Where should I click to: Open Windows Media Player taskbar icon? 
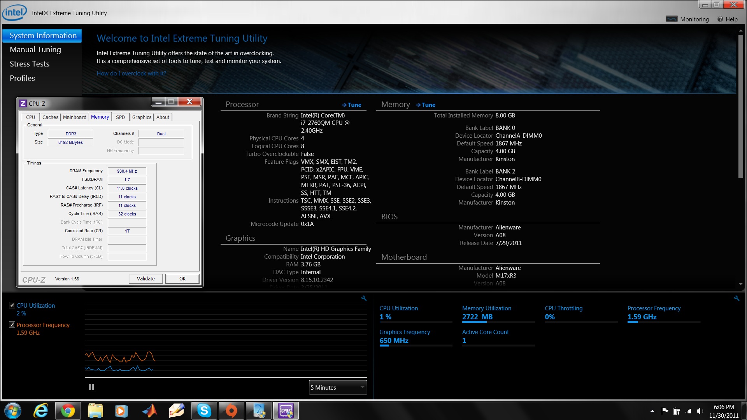click(x=121, y=411)
